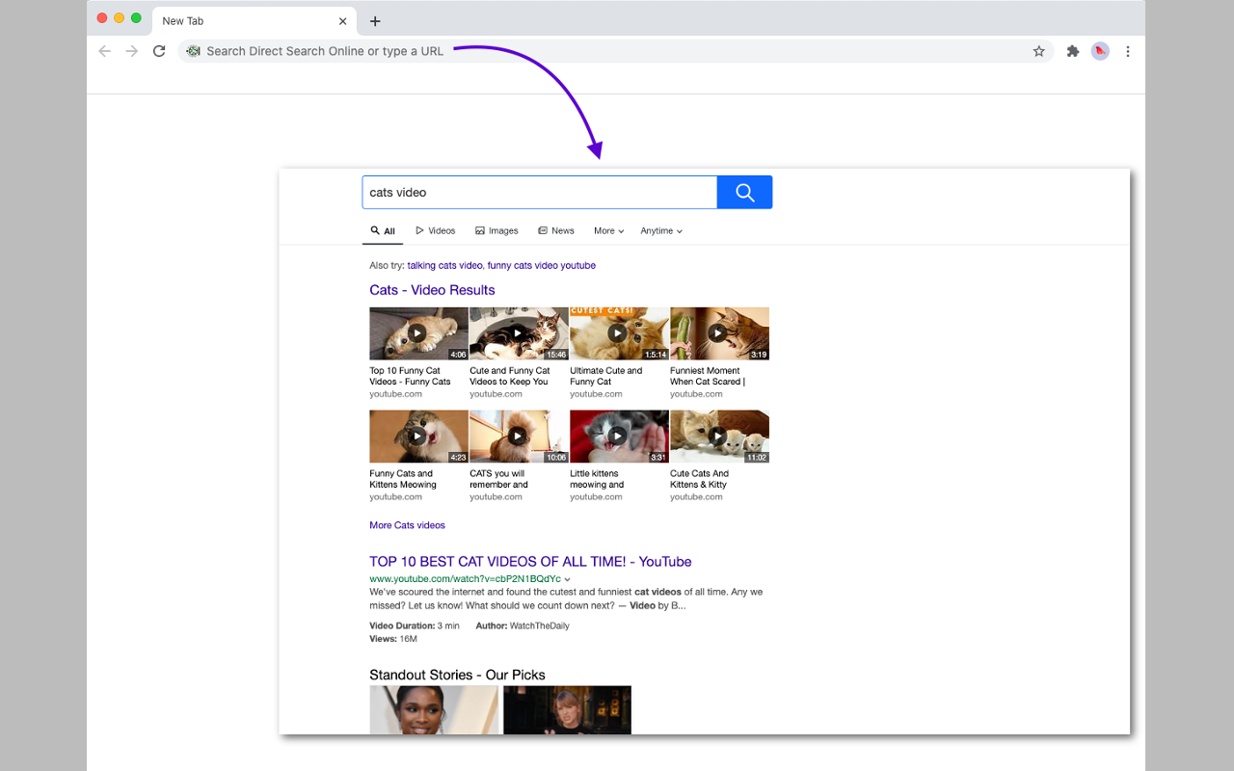The height and width of the screenshot is (771, 1234).
Task: Expand the More filter dropdown
Action: pos(608,230)
